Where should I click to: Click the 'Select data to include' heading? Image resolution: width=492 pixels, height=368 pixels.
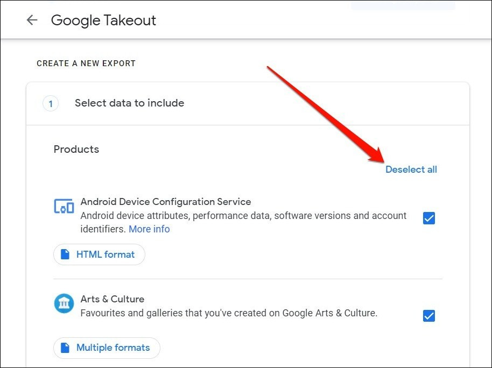(x=129, y=103)
